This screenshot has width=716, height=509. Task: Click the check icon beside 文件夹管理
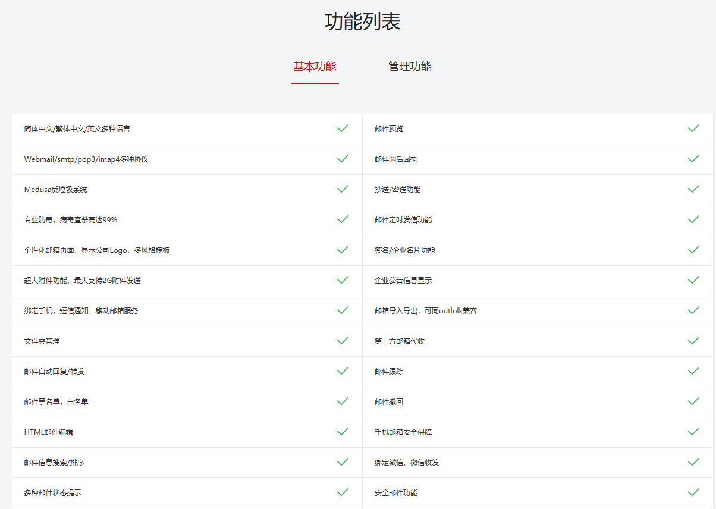click(343, 341)
